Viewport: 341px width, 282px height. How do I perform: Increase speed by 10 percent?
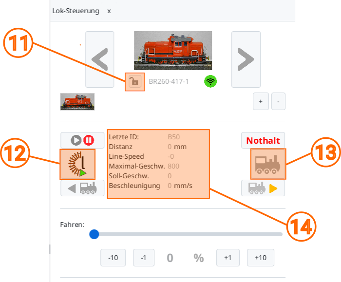click(261, 258)
